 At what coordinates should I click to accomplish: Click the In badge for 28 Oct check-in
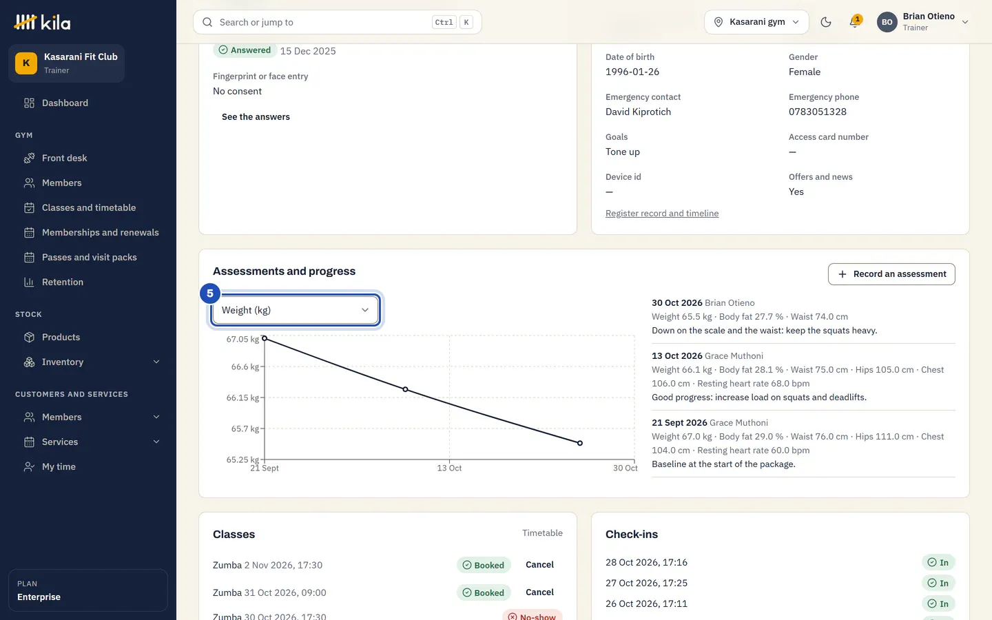(x=938, y=563)
